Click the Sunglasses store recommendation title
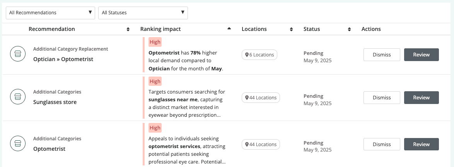Viewport: 454px width, 167px height. (55, 102)
